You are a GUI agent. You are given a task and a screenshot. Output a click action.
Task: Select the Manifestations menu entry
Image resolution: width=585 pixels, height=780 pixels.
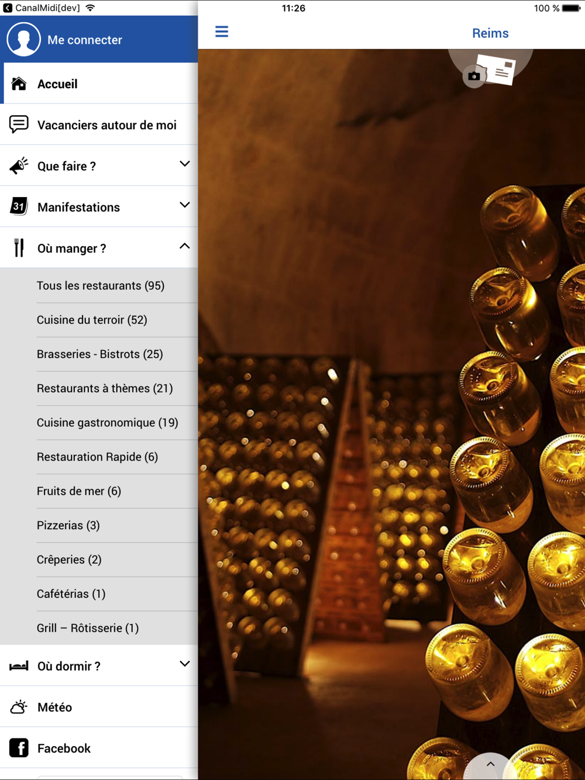tap(99, 207)
